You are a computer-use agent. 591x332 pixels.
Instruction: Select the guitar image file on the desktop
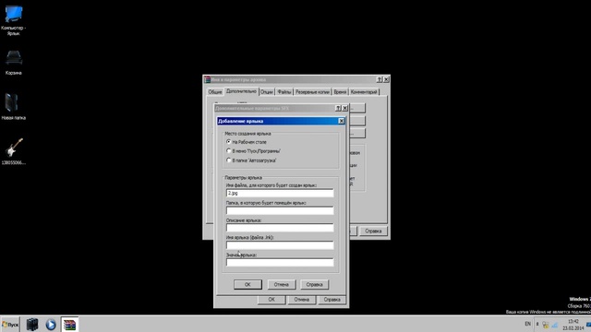coord(14,151)
